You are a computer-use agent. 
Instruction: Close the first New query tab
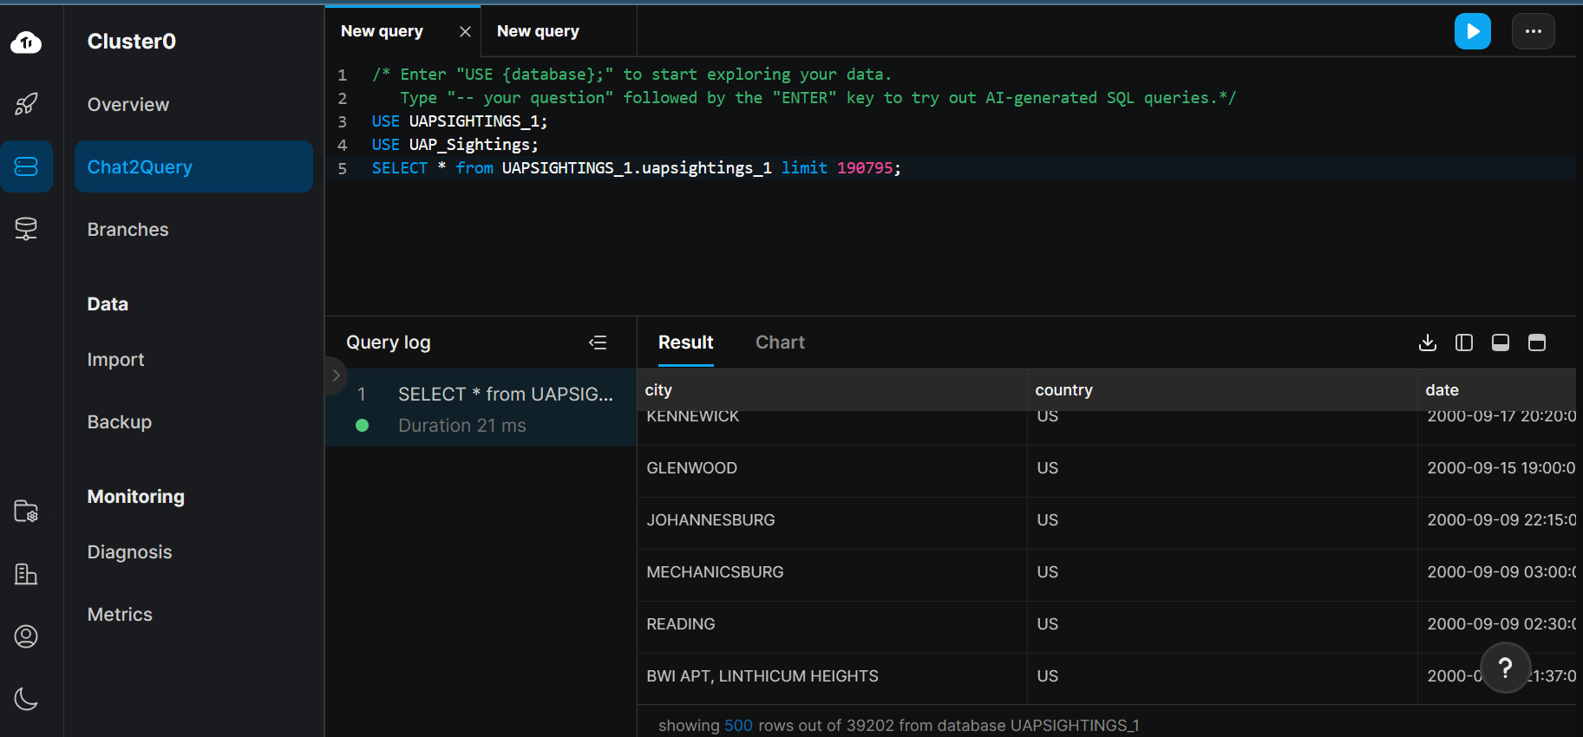465,31
